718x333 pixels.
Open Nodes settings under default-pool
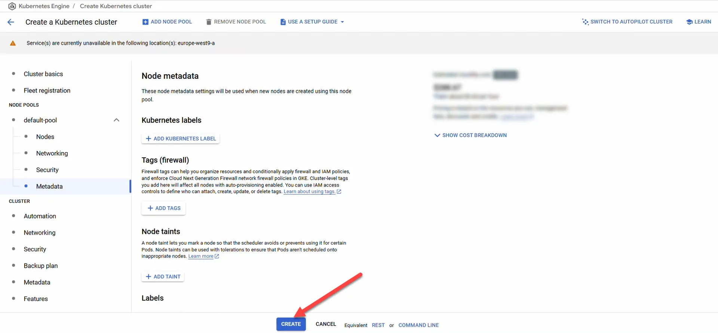tap(45, 137)
